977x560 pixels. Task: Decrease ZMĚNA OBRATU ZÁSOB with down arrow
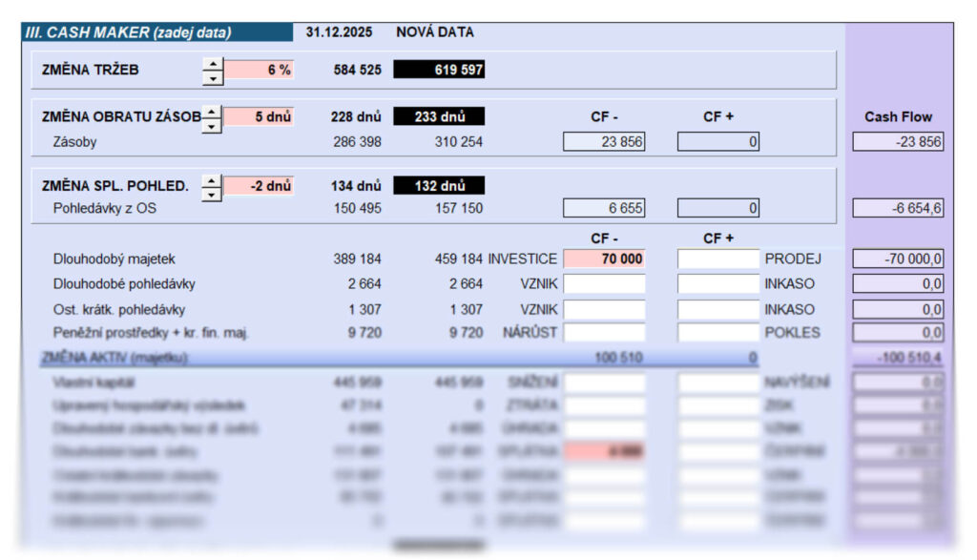click(212, 125)
